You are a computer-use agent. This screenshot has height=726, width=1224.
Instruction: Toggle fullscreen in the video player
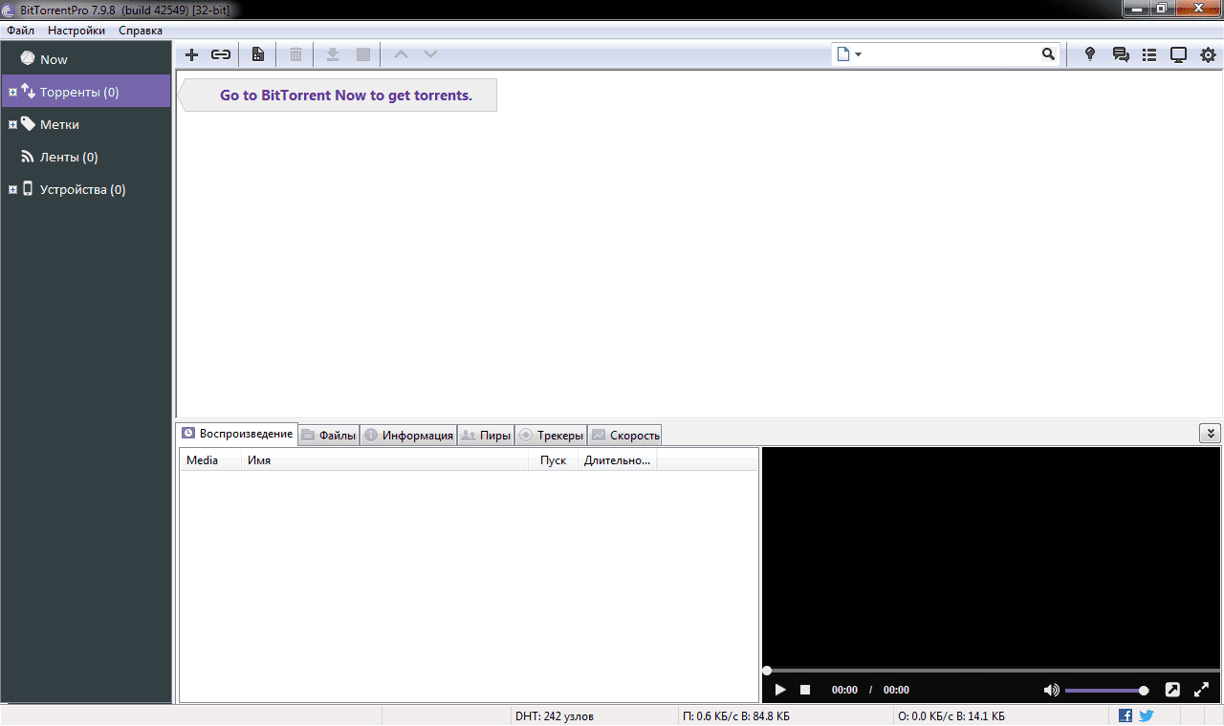point(1202,690)
